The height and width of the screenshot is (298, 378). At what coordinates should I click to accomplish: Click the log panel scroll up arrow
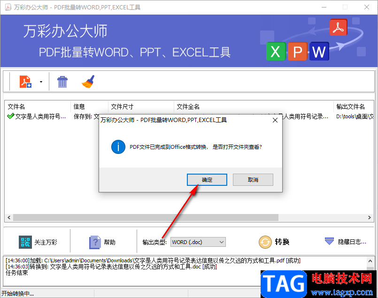[x=370, y=261]
